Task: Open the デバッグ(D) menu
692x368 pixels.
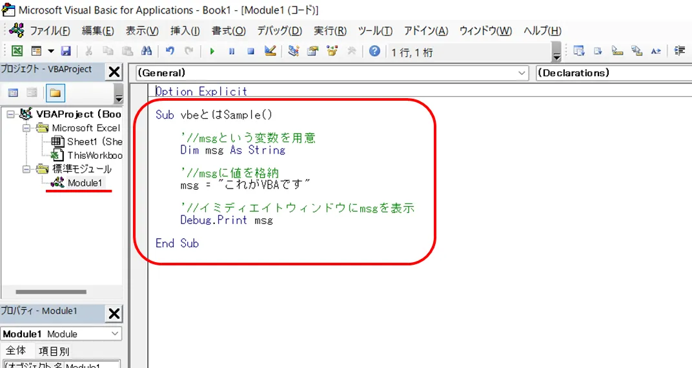Action: pyautogui.click(x=279, y=31)
